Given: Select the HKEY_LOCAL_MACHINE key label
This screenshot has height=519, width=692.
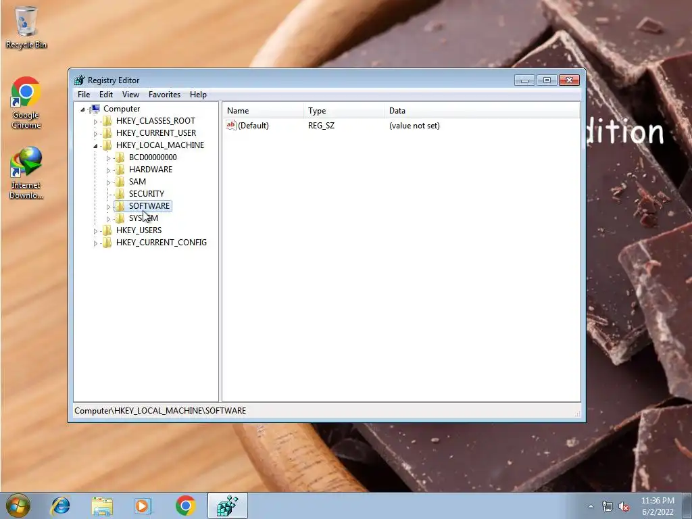Looking at the screenshot, I should coord(159,145).
